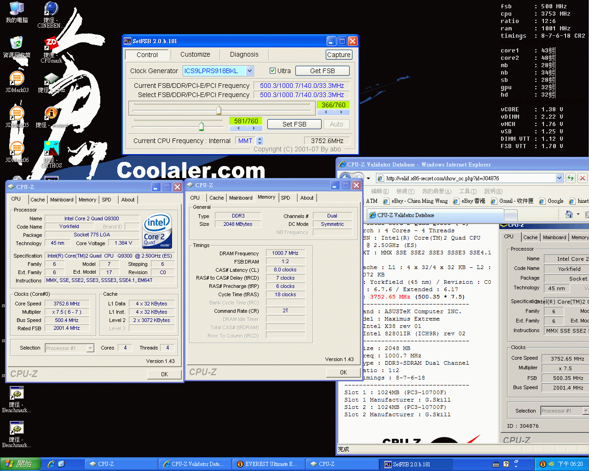Expand the Clock Generator dropdown
Screen dimensions: 589x471
[x=249, y=71]
